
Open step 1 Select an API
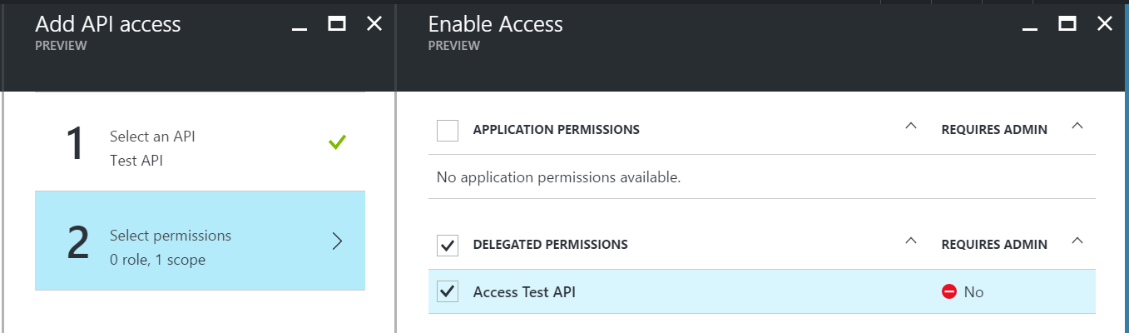tap(200, 142)
